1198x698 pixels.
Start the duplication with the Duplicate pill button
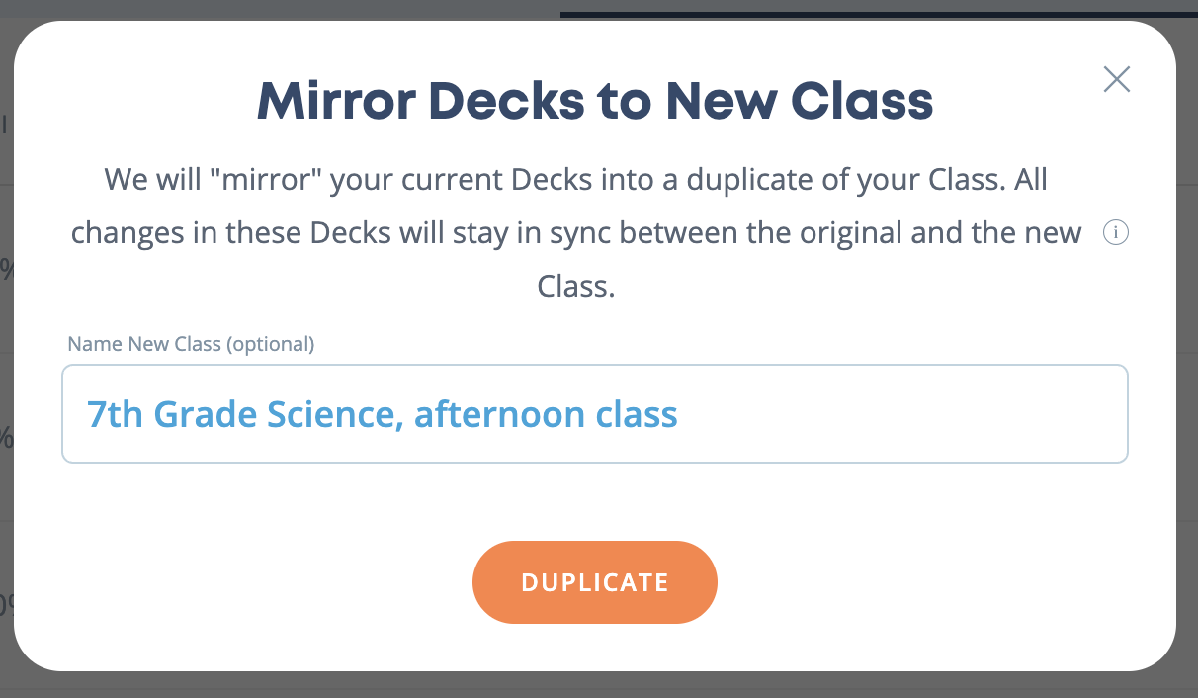point(595,582)
